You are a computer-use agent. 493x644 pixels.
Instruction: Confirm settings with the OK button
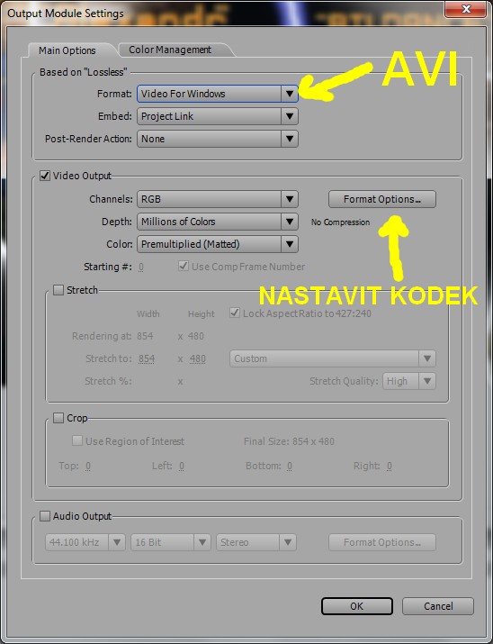pyautogui.click(x=357, y=606)
